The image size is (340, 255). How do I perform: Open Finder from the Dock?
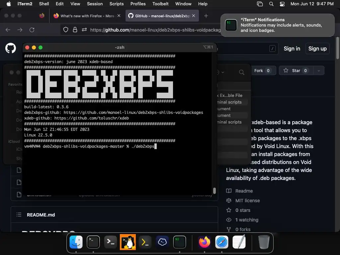76,242
